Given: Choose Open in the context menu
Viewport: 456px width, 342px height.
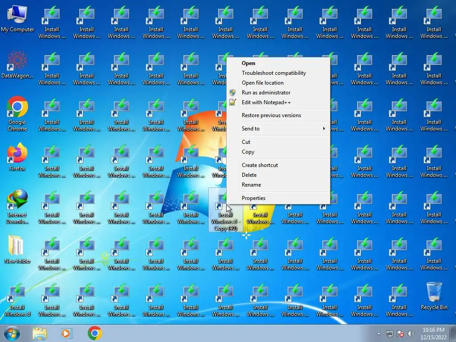Looking at the screenshot, I should 278,63.
